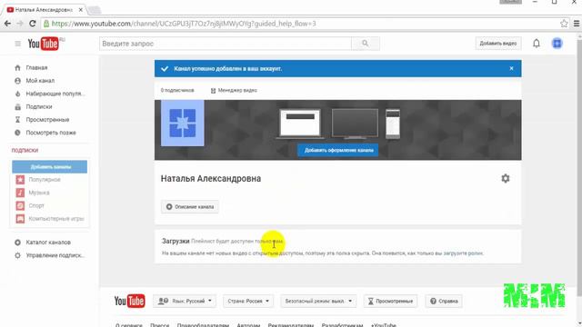Click the search input field
Image resolution: width=582 pixels, height=327 pixels.
click(x=225, y=44)
